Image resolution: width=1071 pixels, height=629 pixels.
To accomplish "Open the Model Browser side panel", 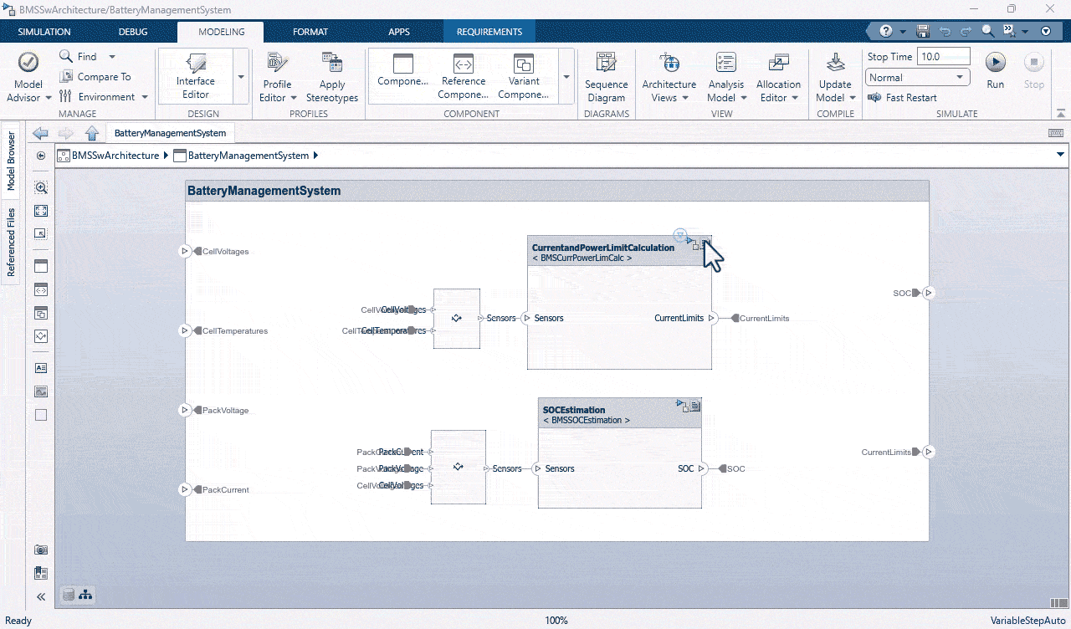I will [12, 161].
